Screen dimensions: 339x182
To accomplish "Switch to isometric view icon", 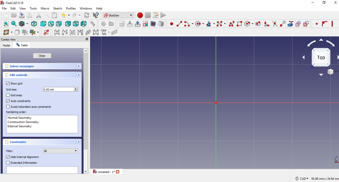I will (x=34, y=24).
